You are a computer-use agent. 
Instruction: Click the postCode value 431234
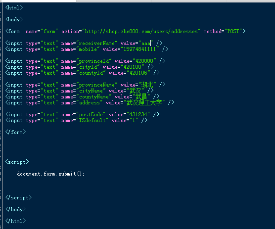pyautogui.click(x=138, y=115)
